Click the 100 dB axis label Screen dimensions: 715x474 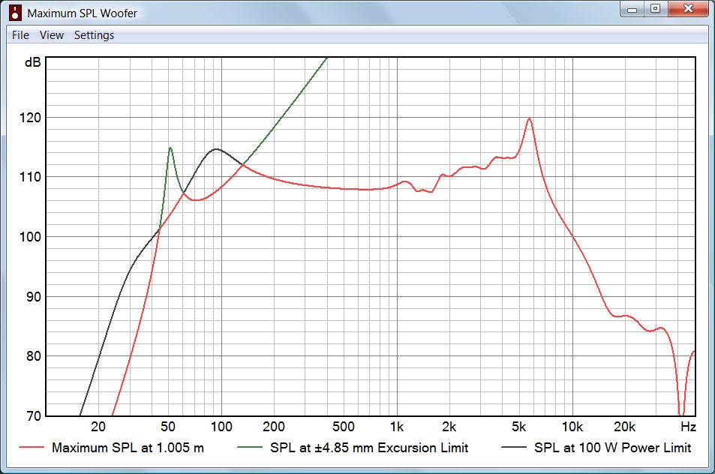point(30,236)
